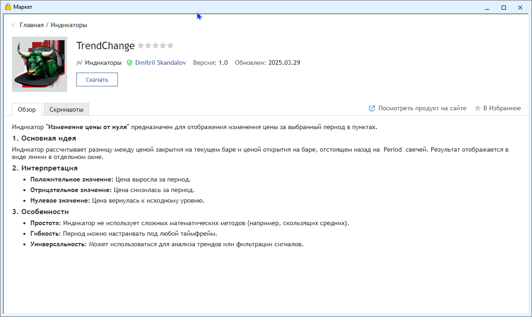The image size is (532, 317).
Task: Click the Индикаторы category chart icon
Action: (x=80, y=62)
